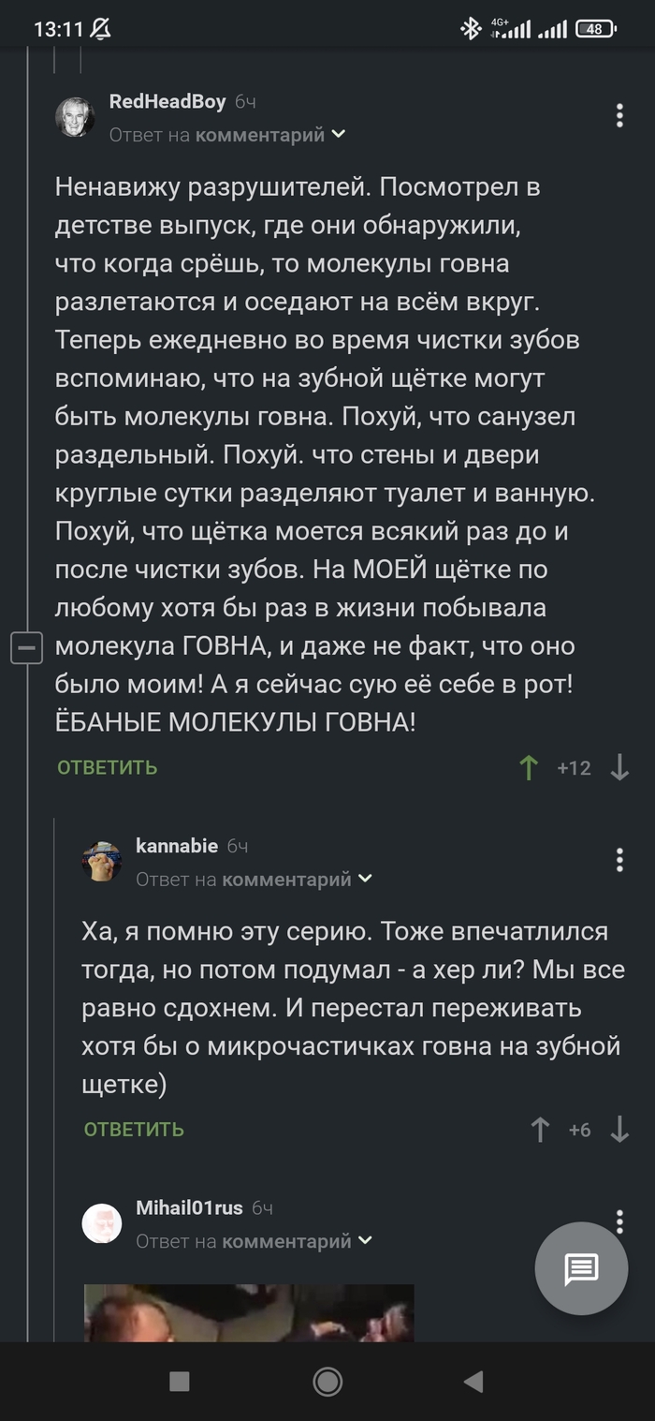Tap the Do Not Disturb icon in status bar
655x1421 pixels.
(98, 29)
